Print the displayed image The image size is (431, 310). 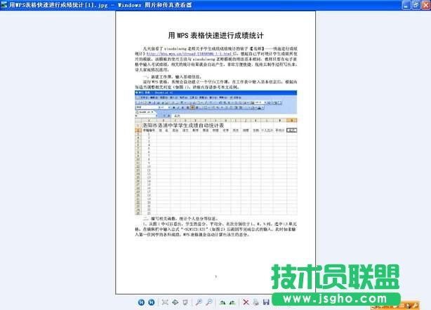point(256,302)
